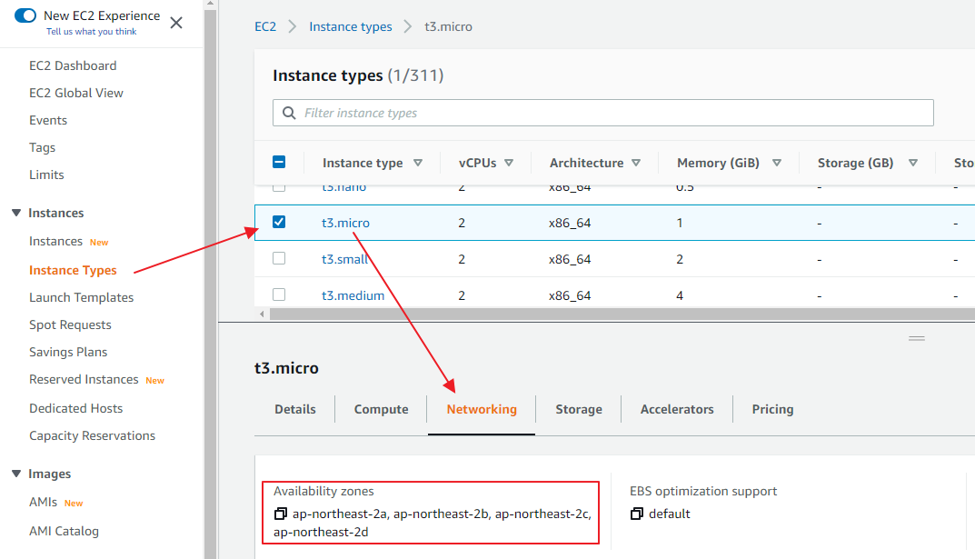Viewport: 975px width, 559px height.
Task: Open Limits in sidebar
Action: pyautogui.click(x=46, y=175)
